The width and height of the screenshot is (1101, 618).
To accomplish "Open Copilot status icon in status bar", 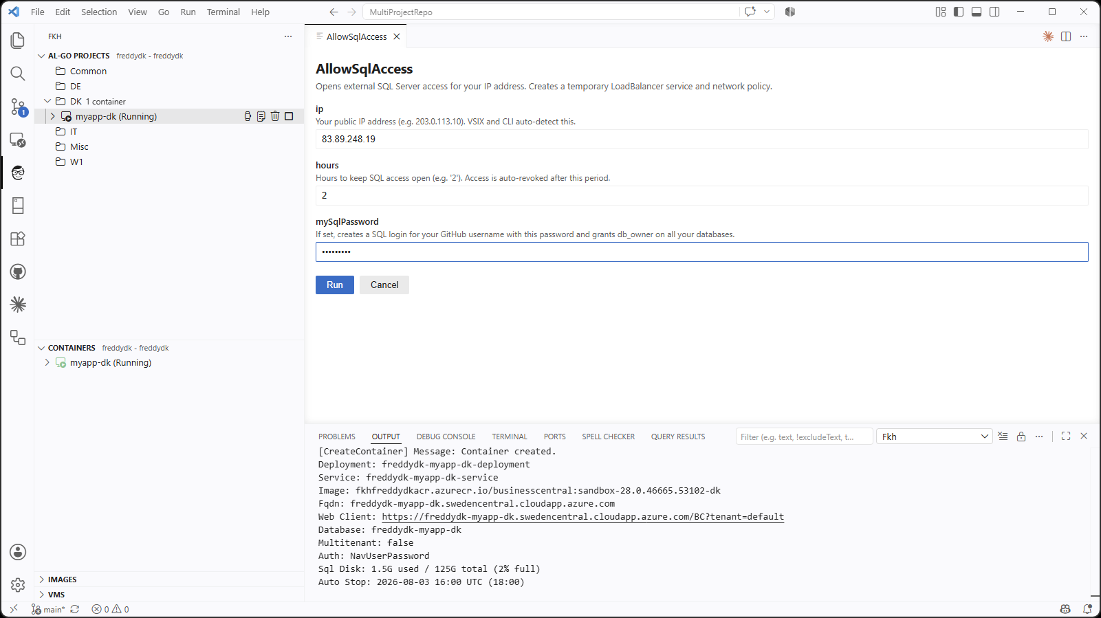I will point(1065,609).
